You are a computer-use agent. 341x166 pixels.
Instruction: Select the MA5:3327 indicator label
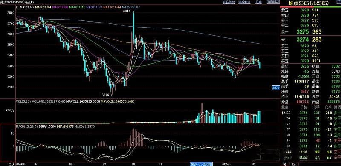[27, 7]
